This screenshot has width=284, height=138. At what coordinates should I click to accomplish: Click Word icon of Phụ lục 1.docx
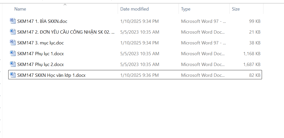click(x=13, y=53)
